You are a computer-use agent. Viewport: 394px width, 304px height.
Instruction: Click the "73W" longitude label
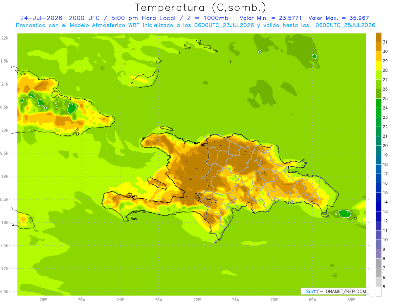[x=159, y=299]
